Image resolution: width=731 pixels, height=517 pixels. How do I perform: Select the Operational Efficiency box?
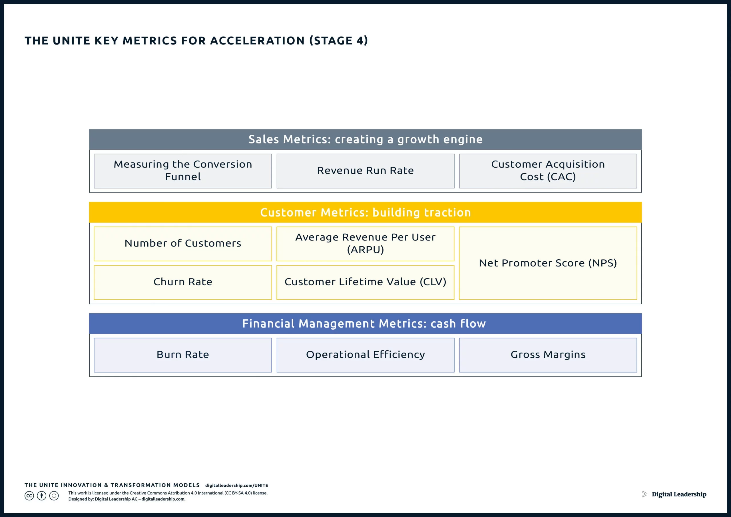tap(365, 355)
